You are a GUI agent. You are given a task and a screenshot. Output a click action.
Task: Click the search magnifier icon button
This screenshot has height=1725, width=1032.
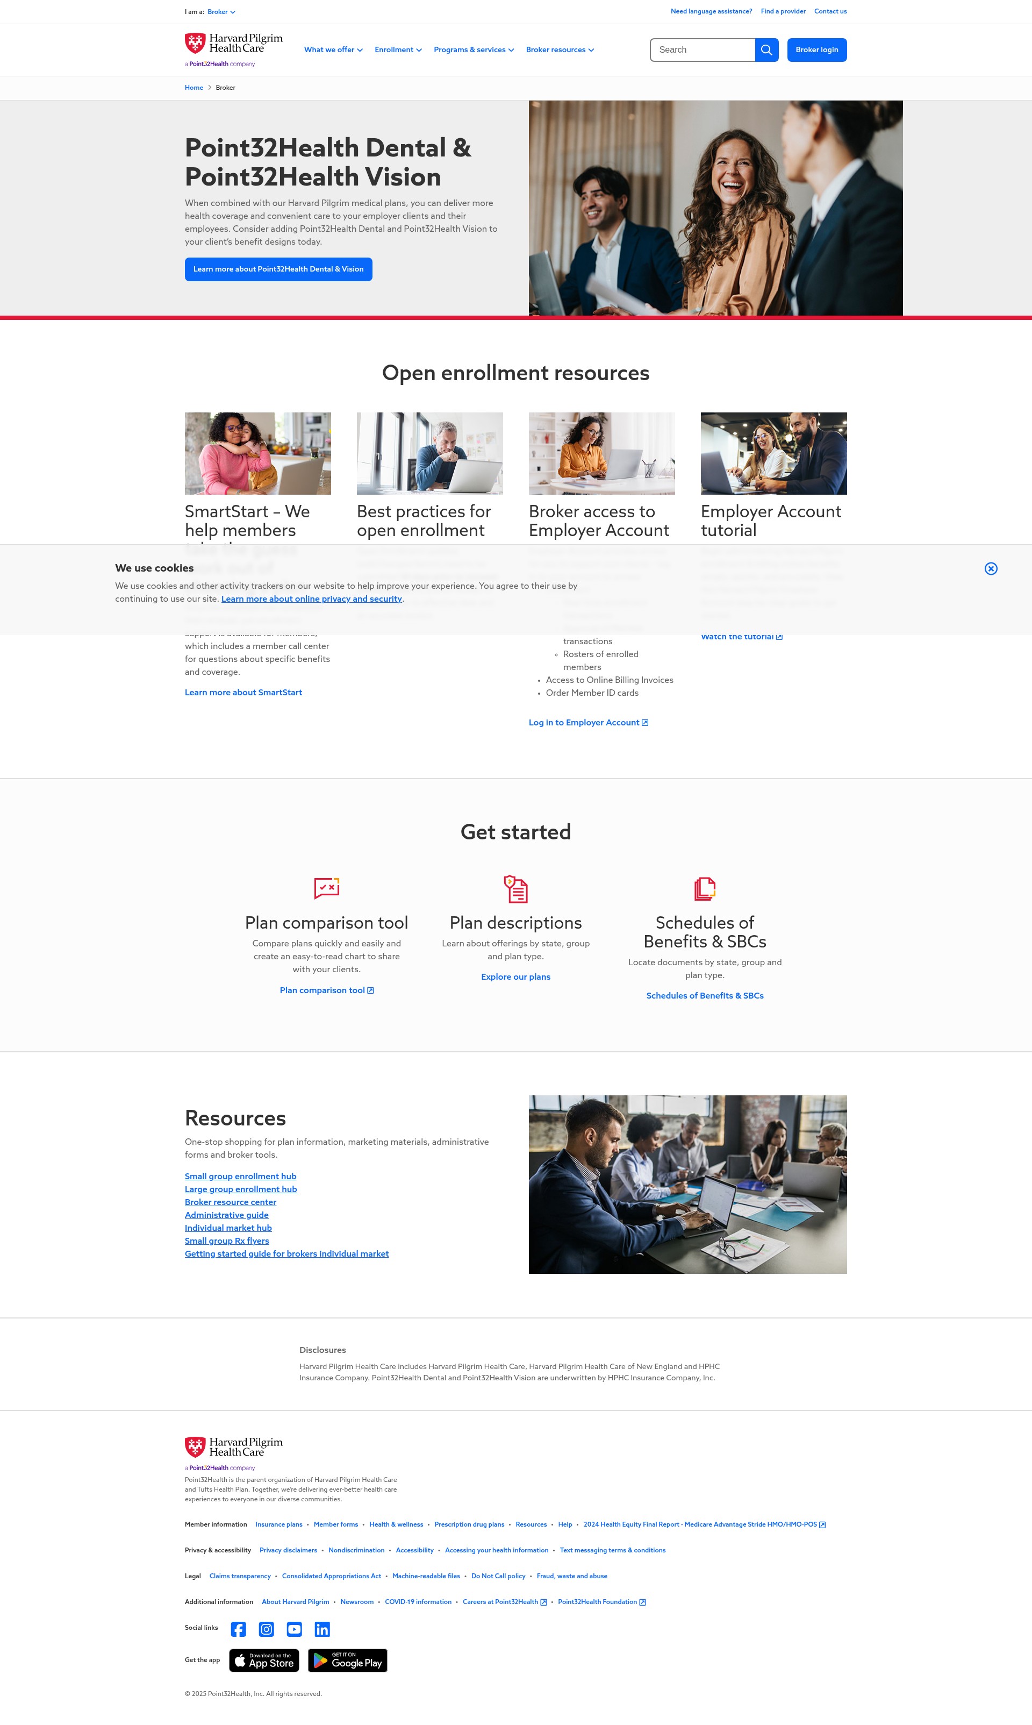766,50
